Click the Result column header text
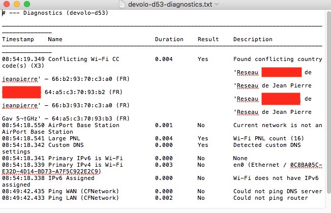Image resolution: width=331 pixels, height=213 pixels. (208, 39)
